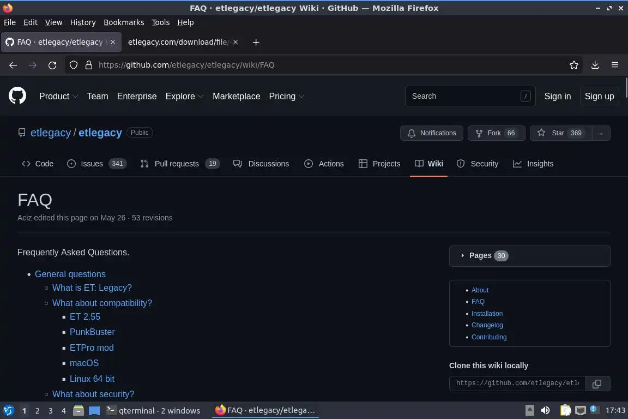Open the Firefox Edit menu
628x419 pixels.
click(31, 22)
